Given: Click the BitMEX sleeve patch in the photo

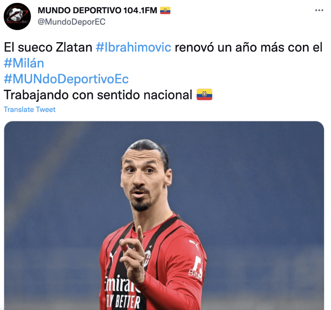Looking at the screenshot, I should [x=196, y=268].
